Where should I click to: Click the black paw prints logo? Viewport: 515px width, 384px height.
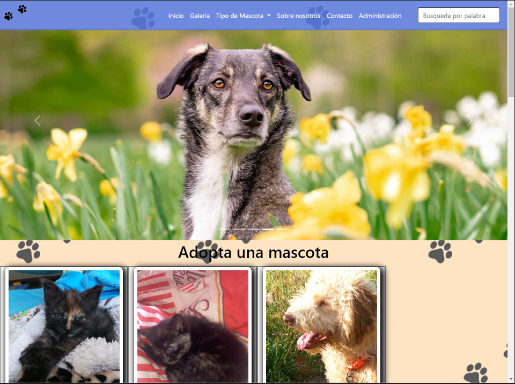[x=15, y=12]
